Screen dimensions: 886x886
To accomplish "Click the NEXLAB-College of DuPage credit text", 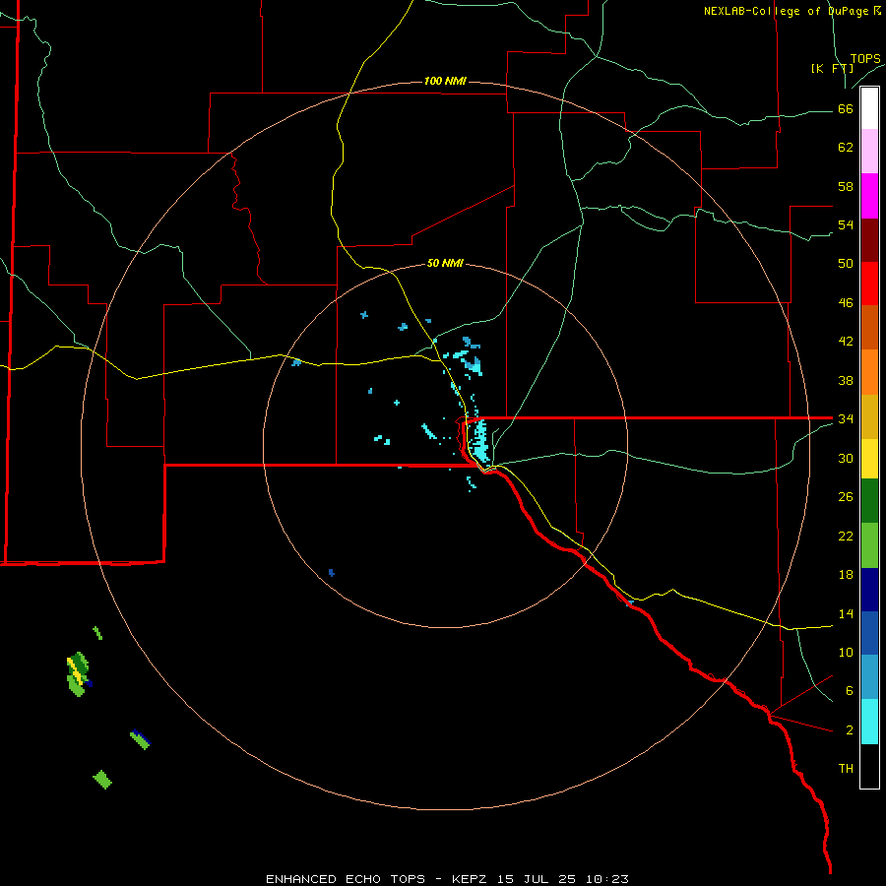I will tap(791, 11).
